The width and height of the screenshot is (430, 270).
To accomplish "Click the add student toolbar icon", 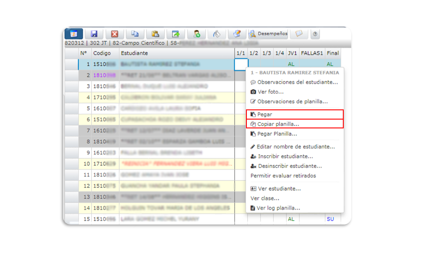I will click(x=196, y=34).
